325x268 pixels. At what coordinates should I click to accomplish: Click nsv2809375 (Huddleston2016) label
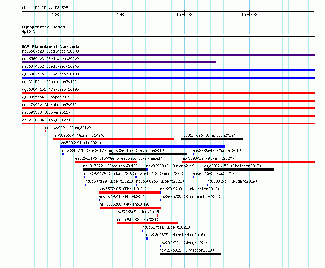[x=176, y=235]
